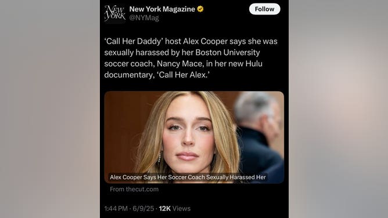Open the New York Magazine display name
388x218 pixels.
(x=162, y=9)
